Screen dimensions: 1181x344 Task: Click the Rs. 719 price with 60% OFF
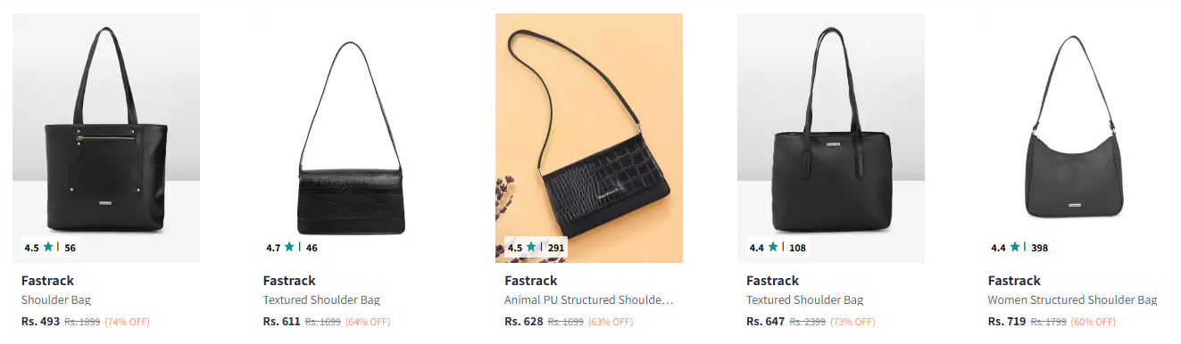[1008, 322]
